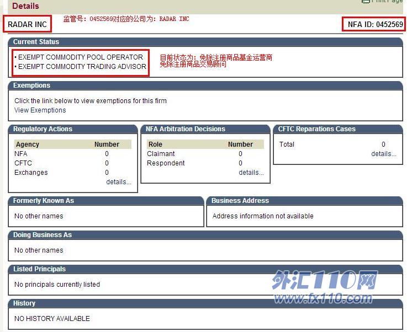Open the View Exemptions link

40,110
